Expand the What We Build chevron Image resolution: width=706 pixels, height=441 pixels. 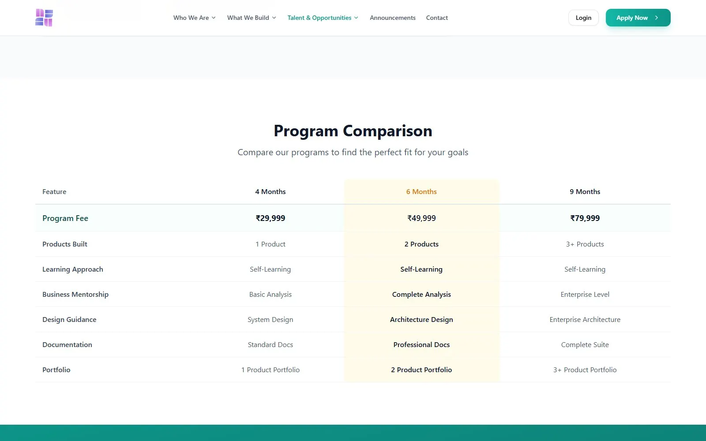[x=274, y=18]
